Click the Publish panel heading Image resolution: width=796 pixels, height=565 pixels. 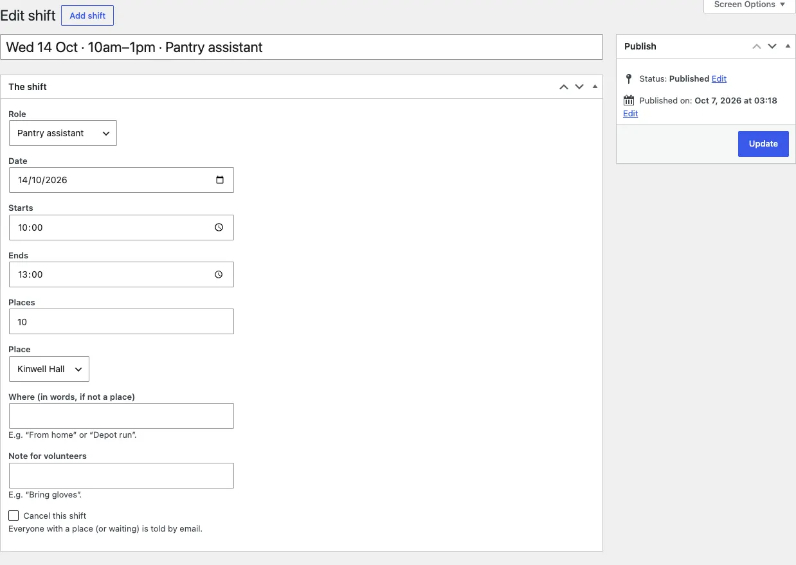coord(640,46)
